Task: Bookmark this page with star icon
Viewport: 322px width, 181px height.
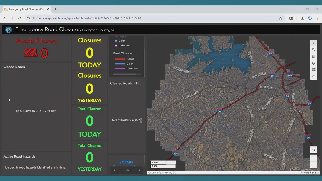Action: pyautogui.click(x=280, y=18)
